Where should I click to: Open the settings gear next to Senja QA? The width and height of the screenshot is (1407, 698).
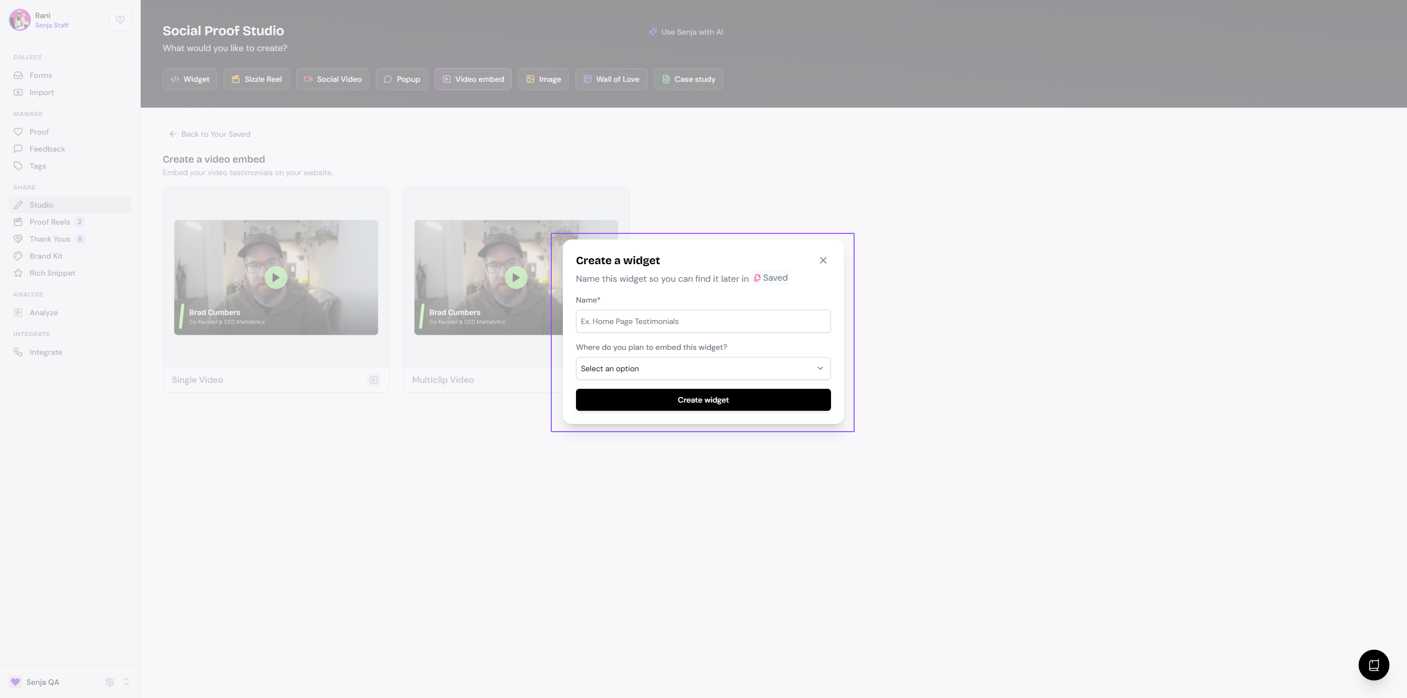point(110,682)
